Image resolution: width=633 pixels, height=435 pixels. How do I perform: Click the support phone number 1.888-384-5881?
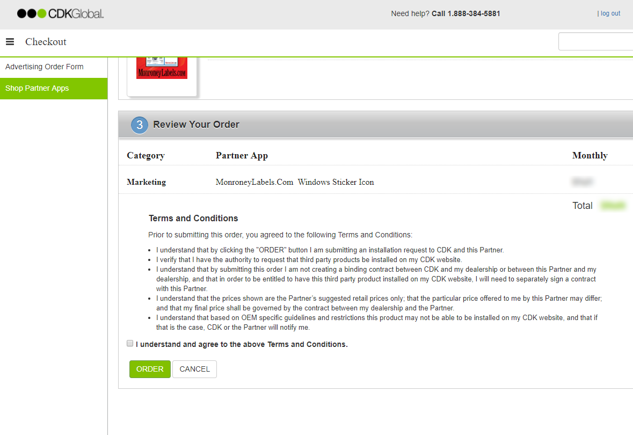tap(474, 14)
